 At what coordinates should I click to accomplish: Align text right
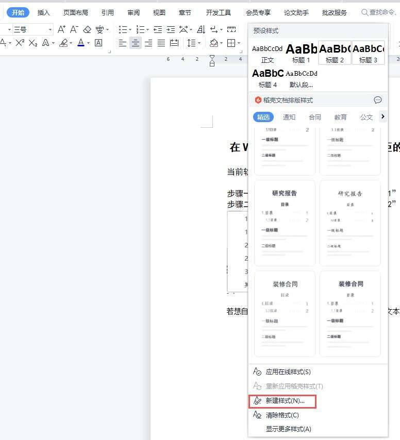tap(148, 43)
